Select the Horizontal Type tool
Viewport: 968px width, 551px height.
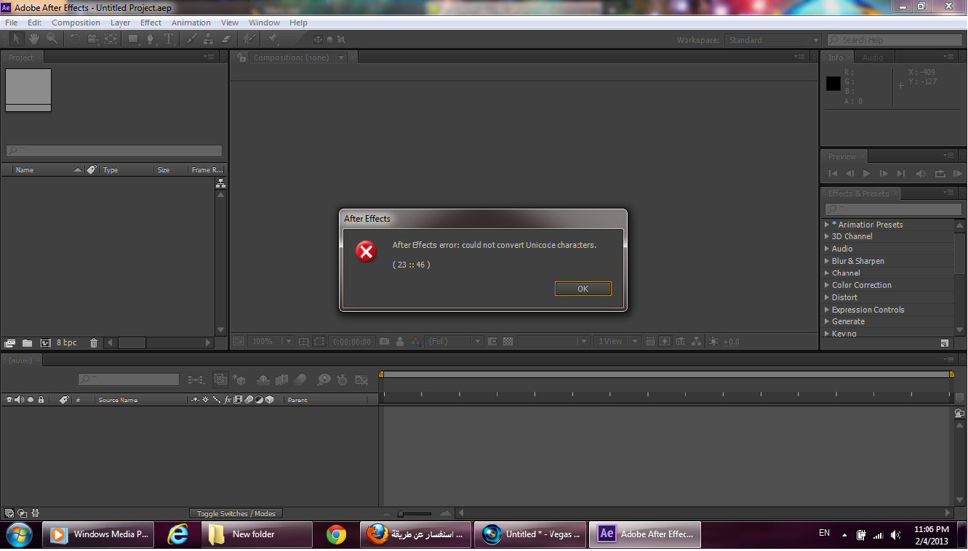coord(169,39)
